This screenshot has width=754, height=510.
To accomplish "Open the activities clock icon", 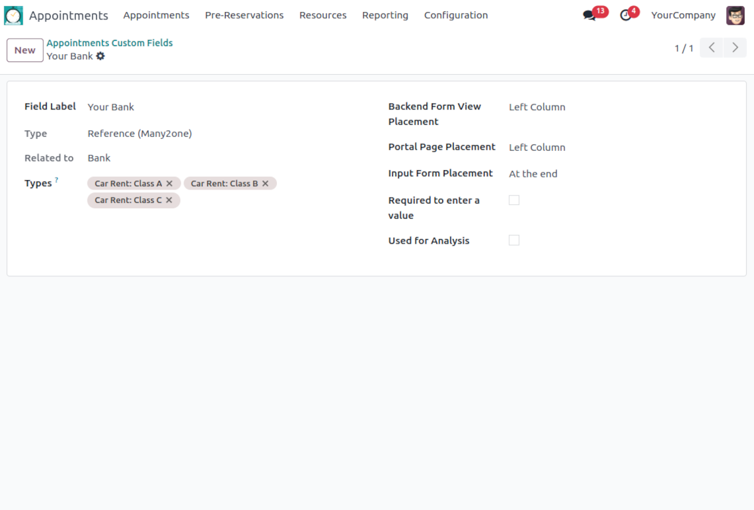I will [625, 15].
